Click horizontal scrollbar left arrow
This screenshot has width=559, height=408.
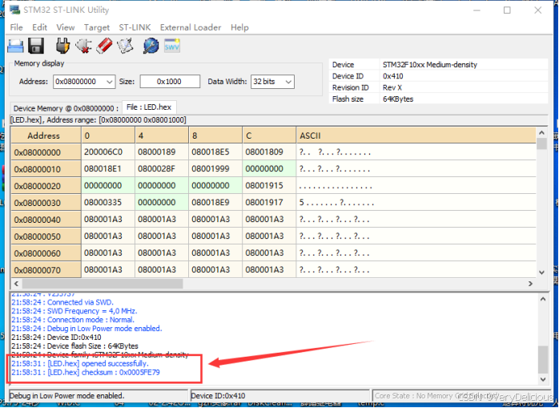click(16, 284)
